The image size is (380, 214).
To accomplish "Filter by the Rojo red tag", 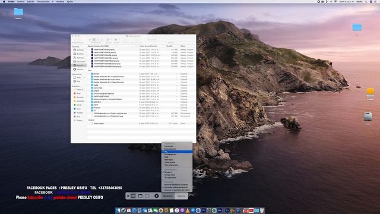I will coord(78,93).
